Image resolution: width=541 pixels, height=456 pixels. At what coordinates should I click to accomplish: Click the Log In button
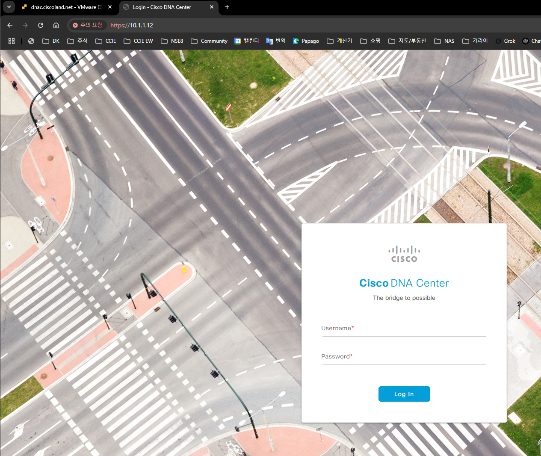point(404,394)
